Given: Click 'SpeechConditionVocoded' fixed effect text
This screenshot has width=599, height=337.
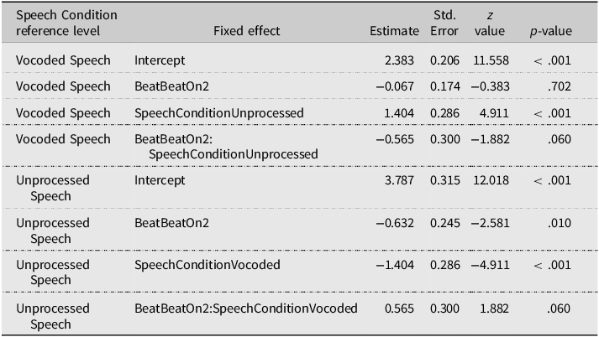Looking at the screenshot, I should coord(208,265).
